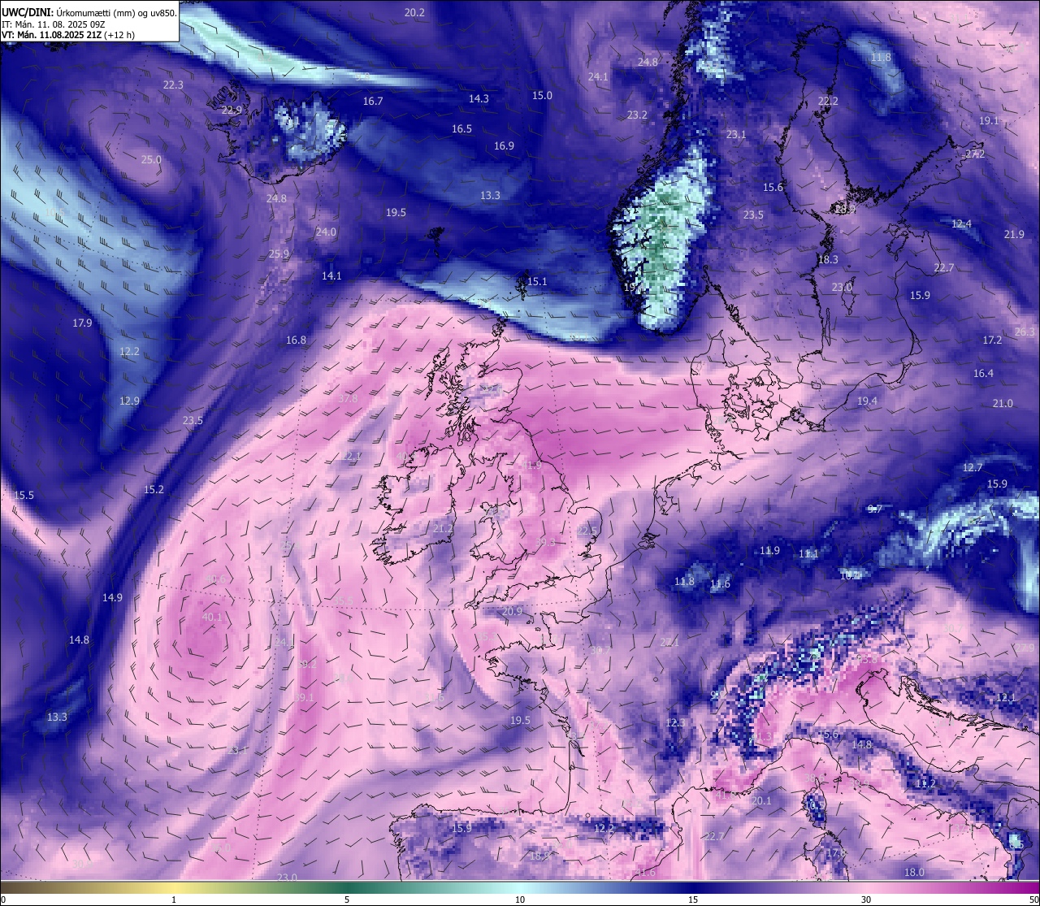The width and height of the screenshot is (1040, 906).
Task: Select the 25.9 value label
Action: [x=279, y=254]
